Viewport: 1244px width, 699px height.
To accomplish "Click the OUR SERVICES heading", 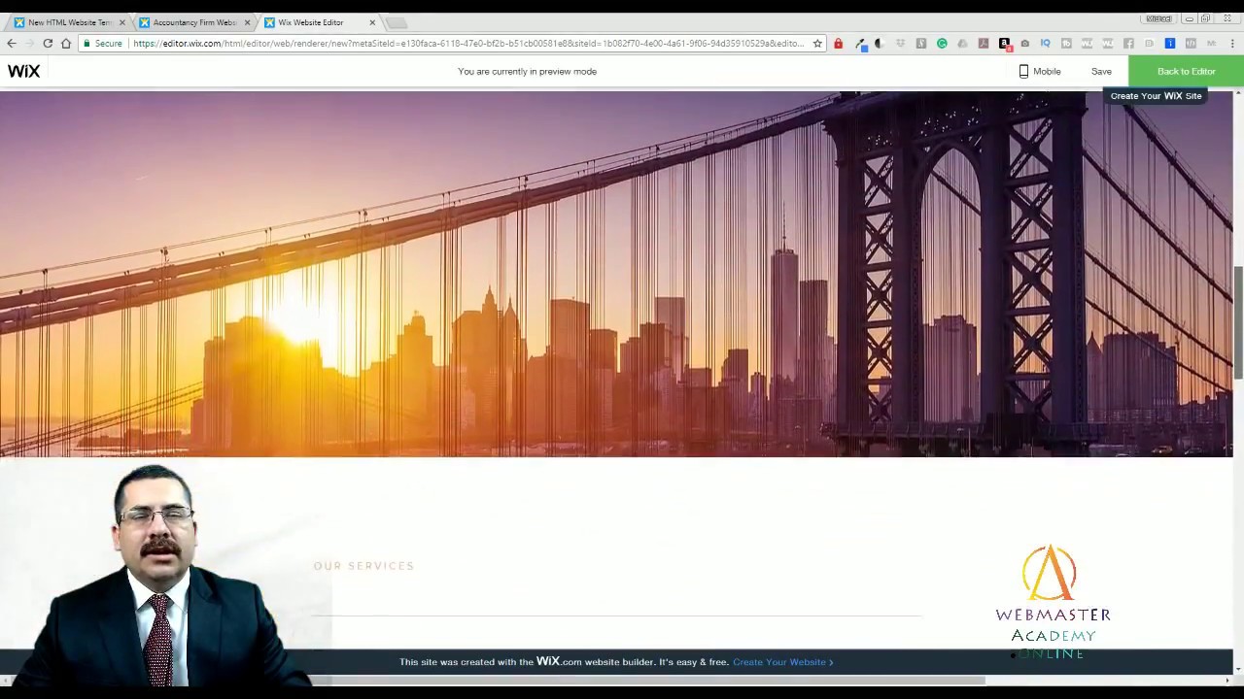I will coord(363,566).
